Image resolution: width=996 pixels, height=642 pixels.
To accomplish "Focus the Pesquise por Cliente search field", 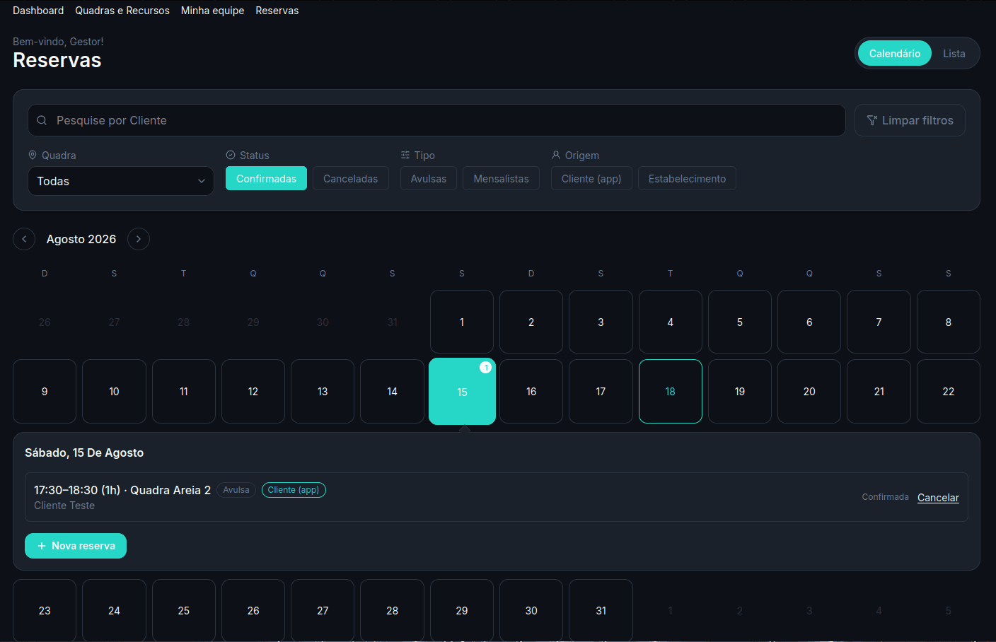I will tap(436, 120).
